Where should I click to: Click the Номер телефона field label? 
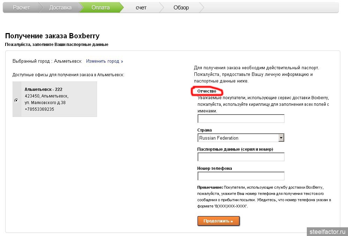[214, 168]
